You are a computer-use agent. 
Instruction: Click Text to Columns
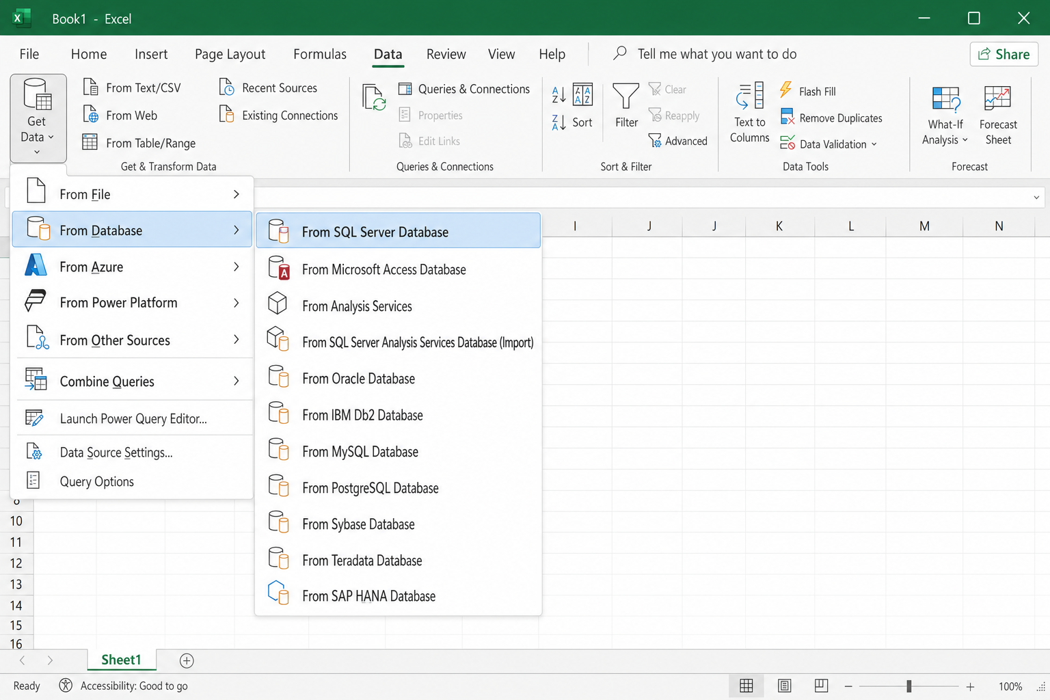[750, 113]
